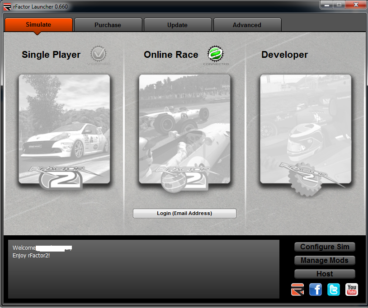This screenshot has width=368, height=308.
Task: Select the Advanced tab
Action: (x=247, y=25)
